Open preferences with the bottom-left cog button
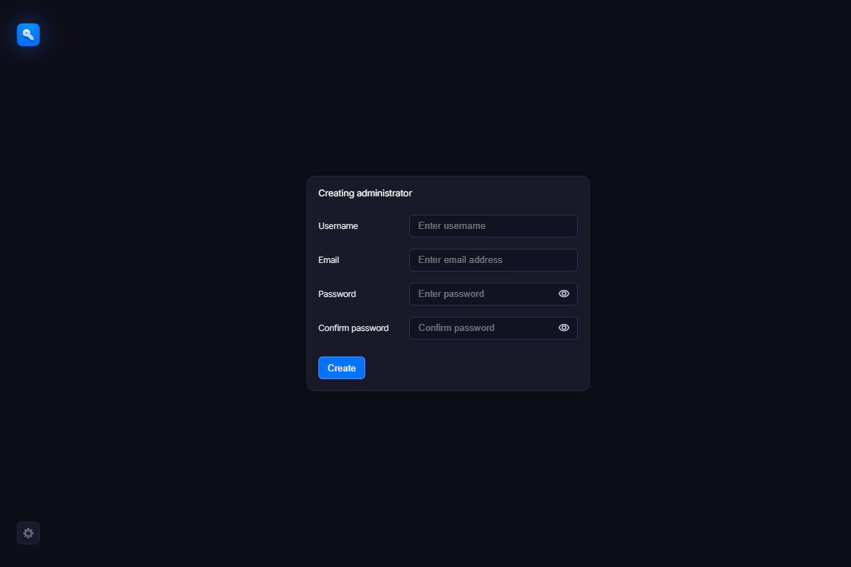Image resolution: width=851 pixels, height=567 pixels. tap(28, 533)
